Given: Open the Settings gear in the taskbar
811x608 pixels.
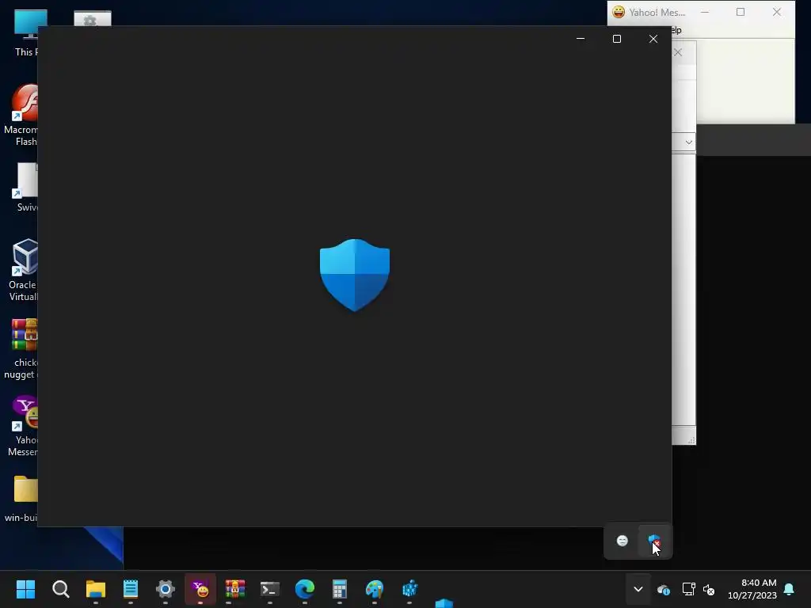Looking at the screenshot, I should click(166, 589).
